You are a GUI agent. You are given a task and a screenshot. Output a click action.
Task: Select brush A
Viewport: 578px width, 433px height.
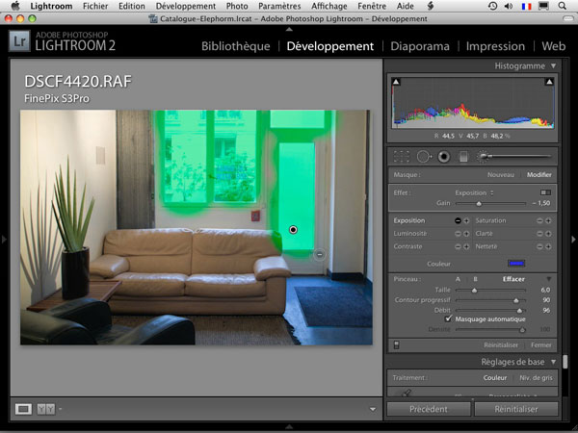[458, 279]
